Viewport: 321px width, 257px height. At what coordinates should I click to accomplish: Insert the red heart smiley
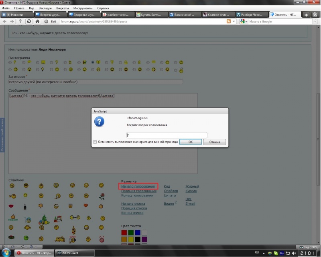click(x=86, y=206)
